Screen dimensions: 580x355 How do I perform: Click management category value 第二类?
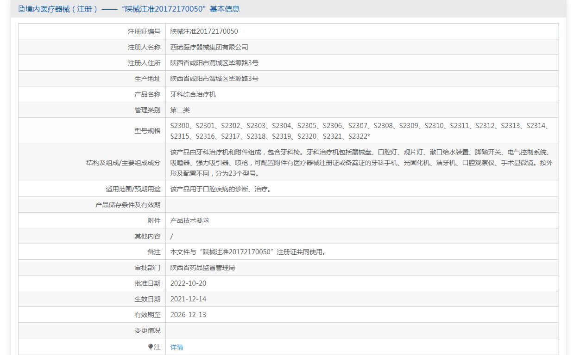point(180,110)
